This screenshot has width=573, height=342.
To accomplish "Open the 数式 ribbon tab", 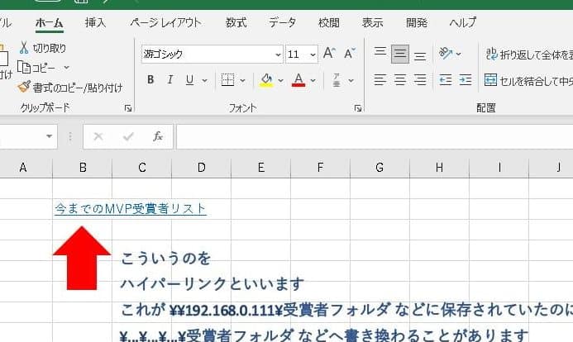I will [236, 22].
